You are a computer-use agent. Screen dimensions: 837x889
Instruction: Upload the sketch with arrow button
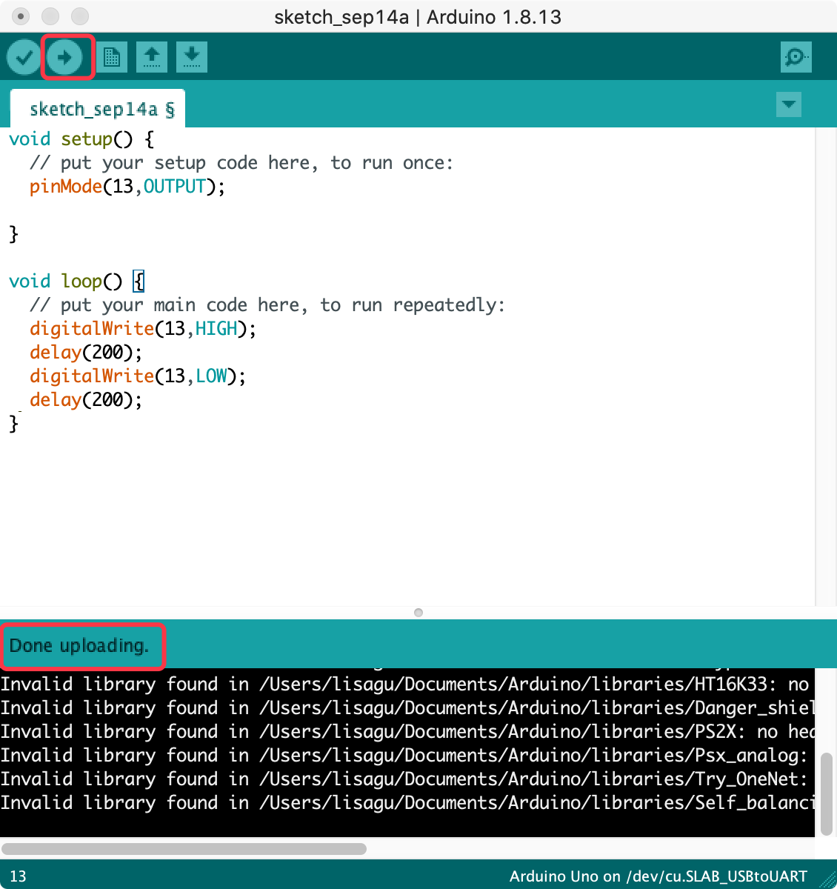coord(64,57)
